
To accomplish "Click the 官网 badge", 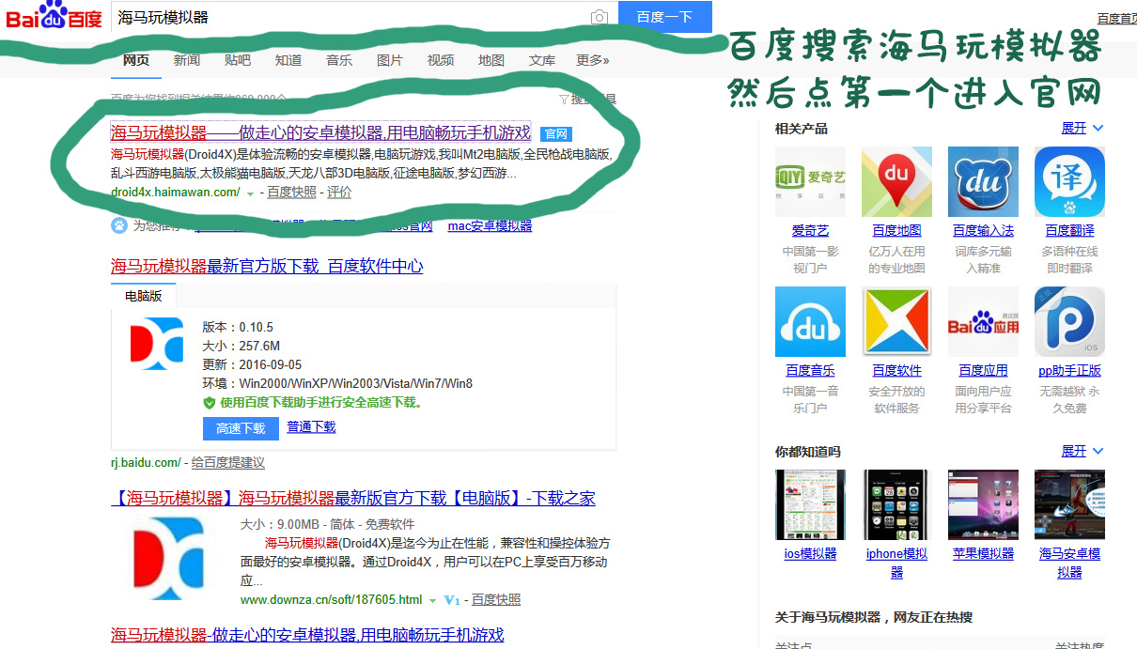I will pyautogui.click(x=556, y=134).
